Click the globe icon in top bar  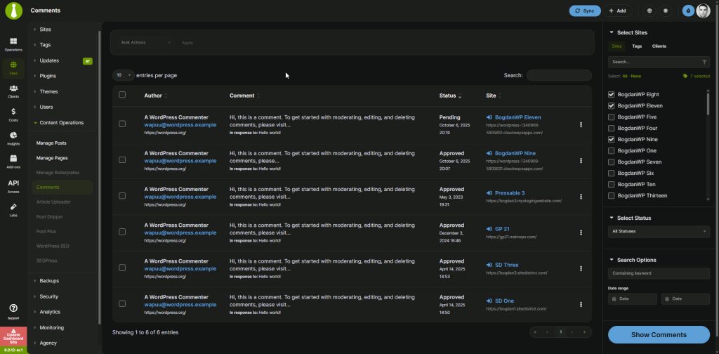coord(649,11)
